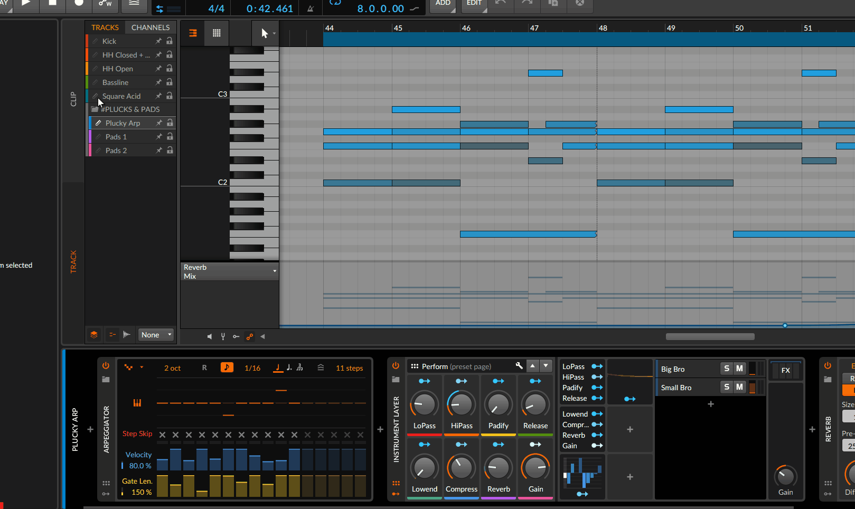Screen dimensions: 855x509
Task: Click the 2 oct range value
Action: coord(172,368)
